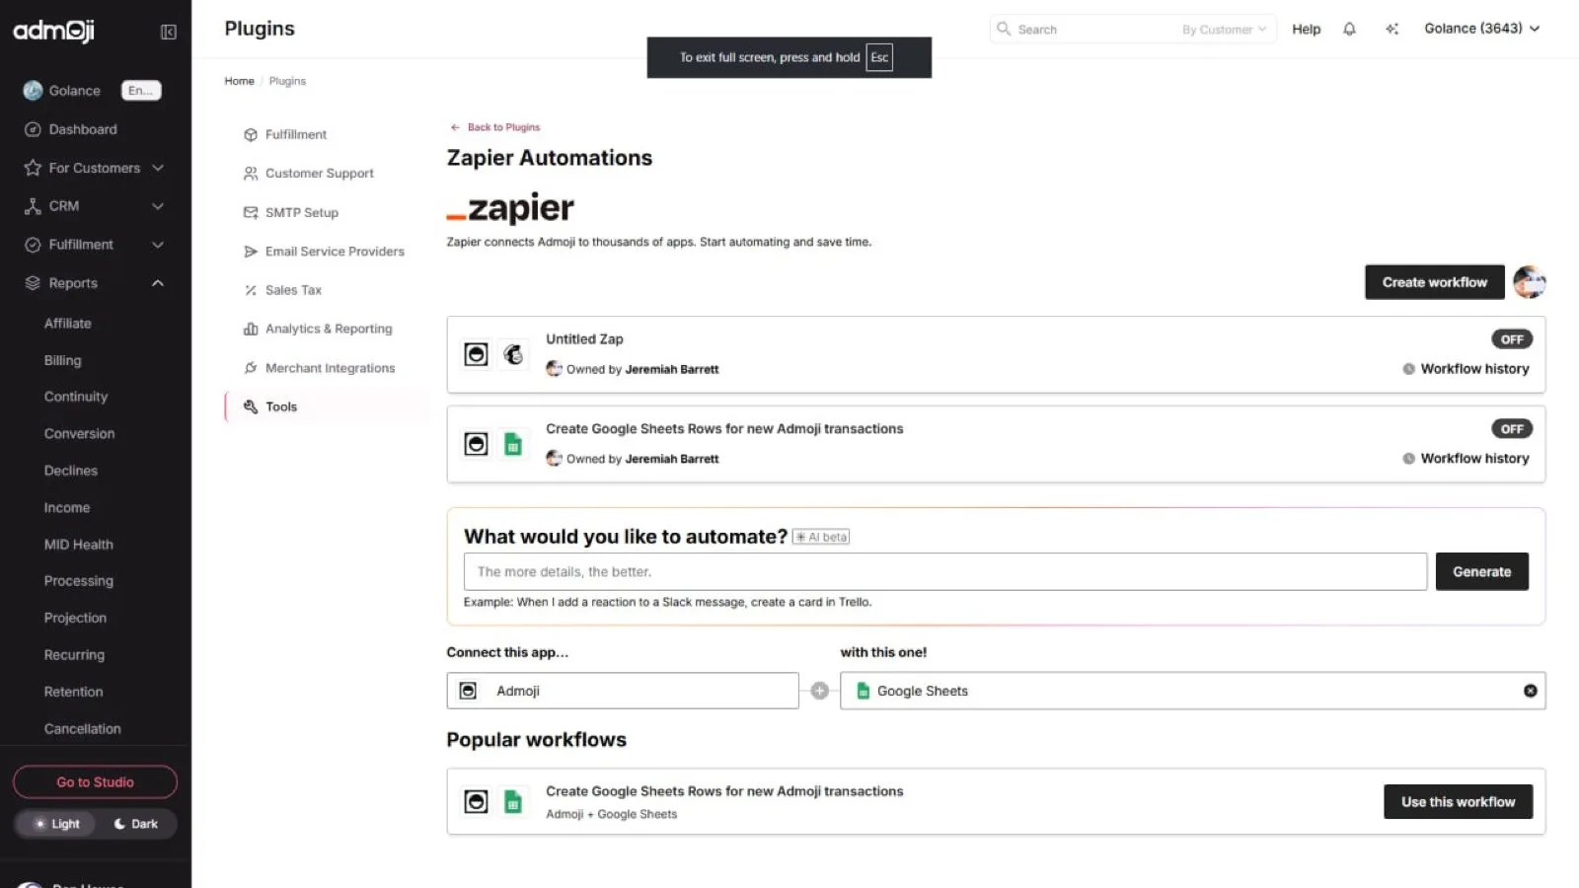The width and height of the screenshot is (1579, 888).
Task: Click Home breadcrumb link
Action: [x=239, y=81]
